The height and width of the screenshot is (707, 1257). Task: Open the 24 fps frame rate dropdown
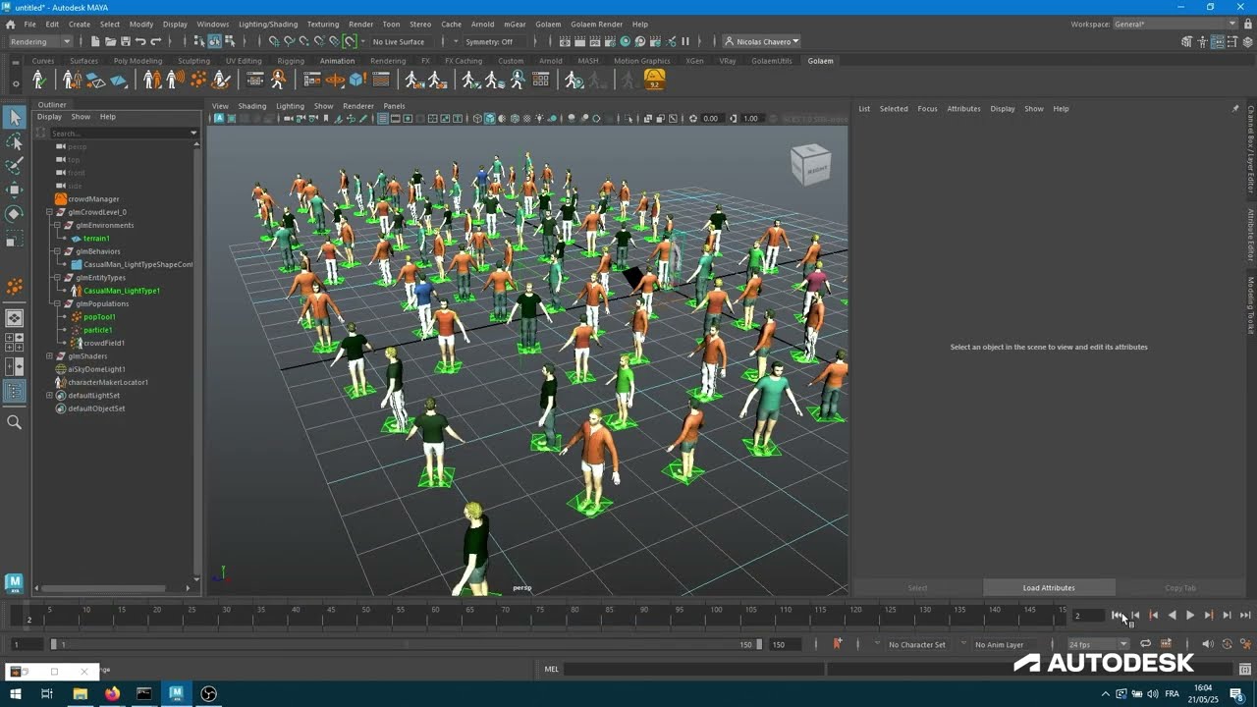pyautogui.click(x=1098, y=644)
